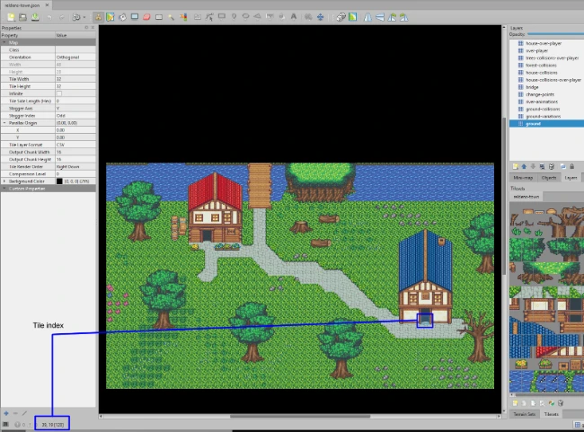Select the Insert Point tool

(x=234, y=17)
